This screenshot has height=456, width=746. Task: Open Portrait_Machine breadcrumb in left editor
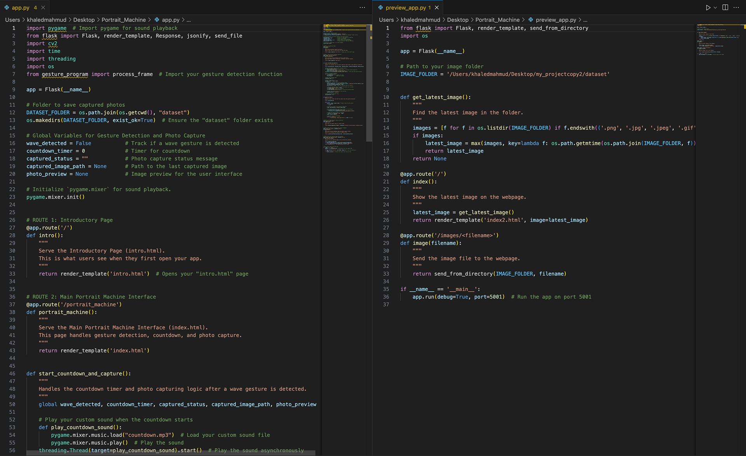[x=124, y=20]
